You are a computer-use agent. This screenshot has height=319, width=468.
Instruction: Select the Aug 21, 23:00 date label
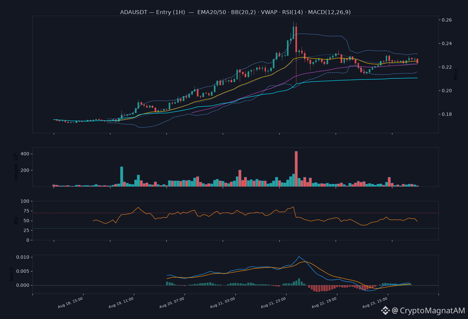273,303
